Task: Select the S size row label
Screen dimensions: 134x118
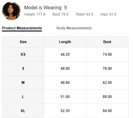Action: tap(23, 69)
